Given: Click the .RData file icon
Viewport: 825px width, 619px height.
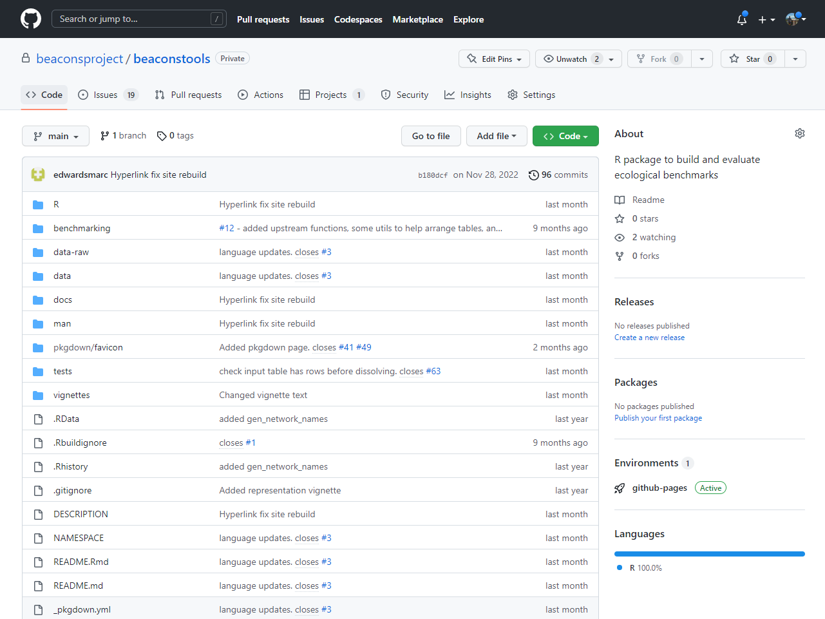Looking at the screenshot, I should click(38, 419).
